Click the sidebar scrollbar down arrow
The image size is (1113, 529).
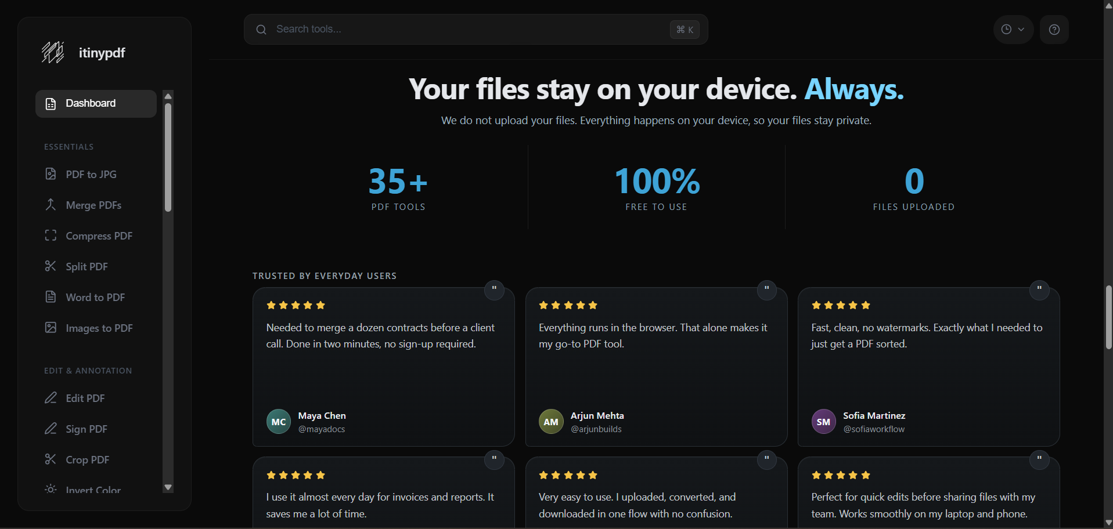click(x=168, y=487)
